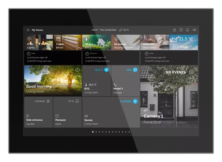Open the Friday schedule panel
This screenshot has height=162, width=222.
(169, 58)
